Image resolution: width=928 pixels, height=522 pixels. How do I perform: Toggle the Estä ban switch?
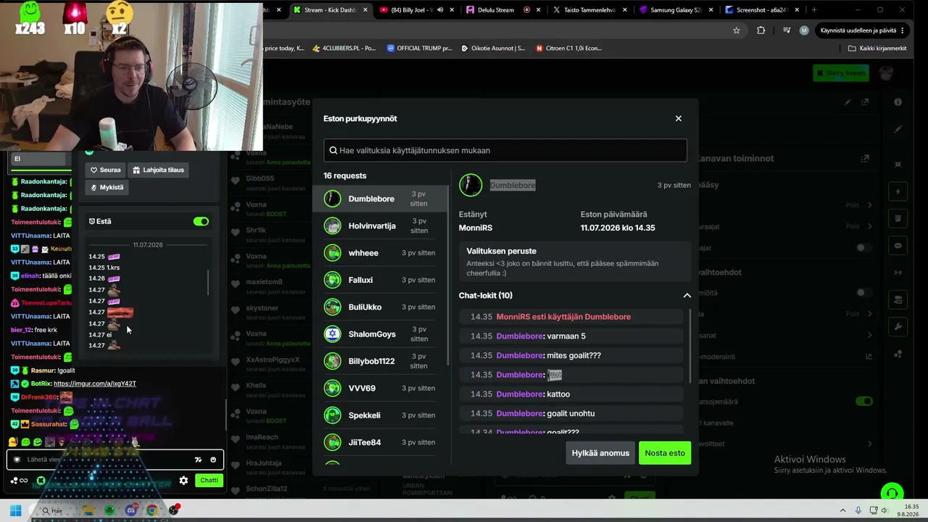[x=201, y=221]
